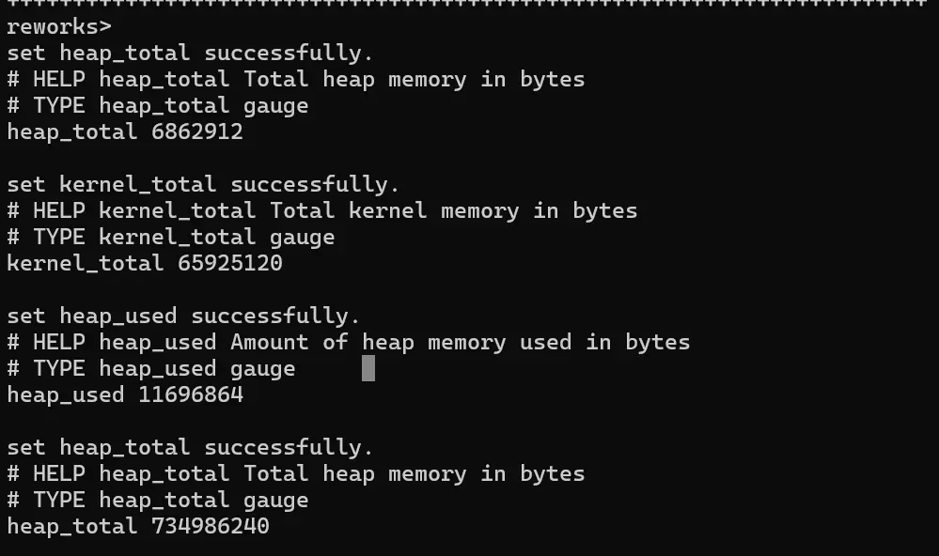Click the "reworks>" prompt text

(51, 26)
